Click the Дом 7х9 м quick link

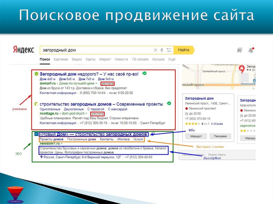[86, 79]
